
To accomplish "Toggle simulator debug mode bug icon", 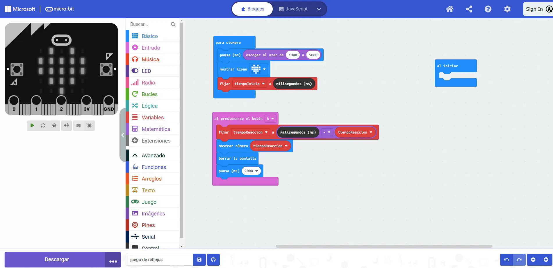I will click(54, 125).
